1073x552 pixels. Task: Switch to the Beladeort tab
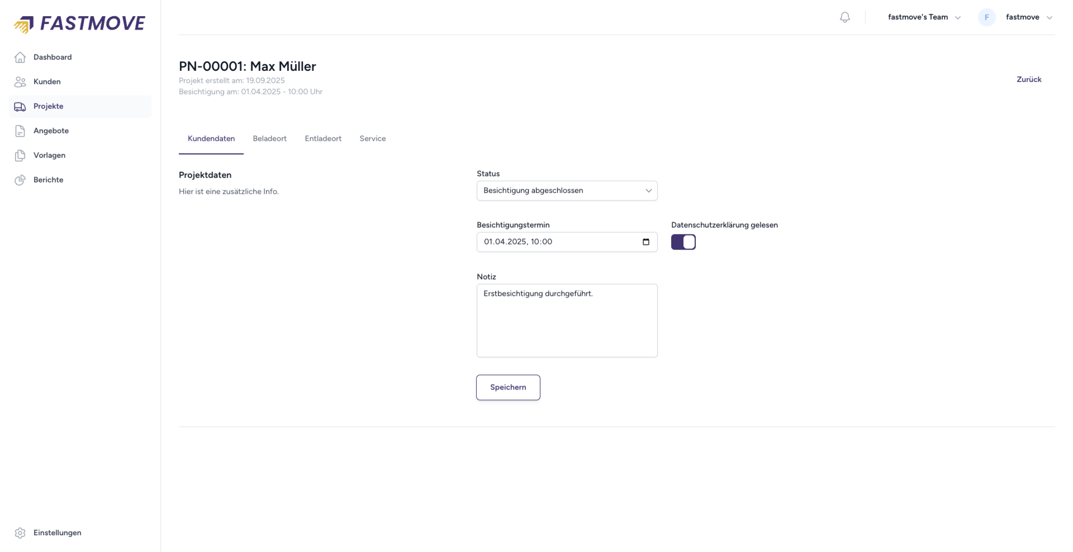point(269,139)
